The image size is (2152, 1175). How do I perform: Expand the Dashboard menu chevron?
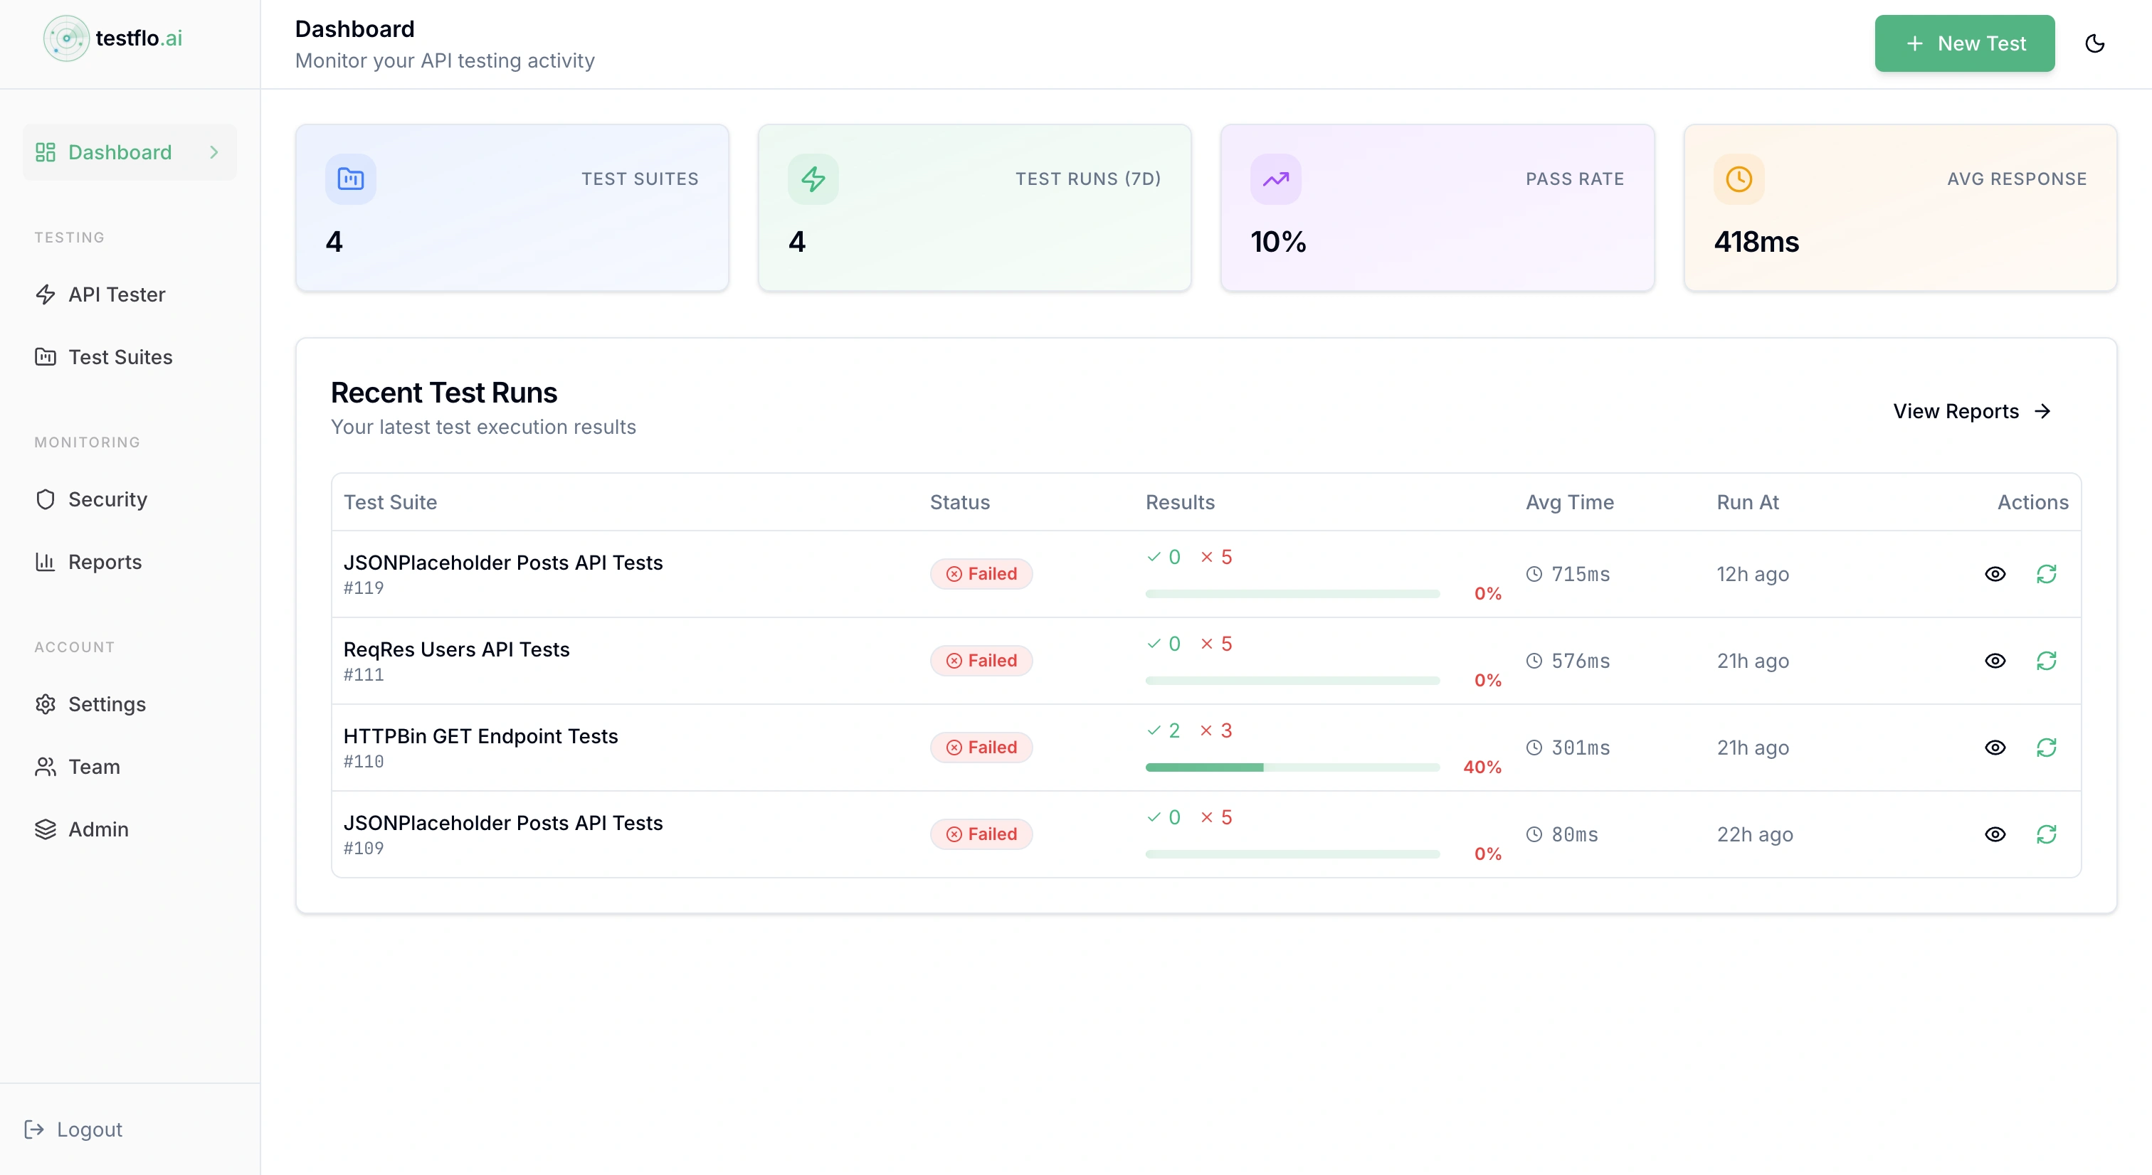coord(214,152)
